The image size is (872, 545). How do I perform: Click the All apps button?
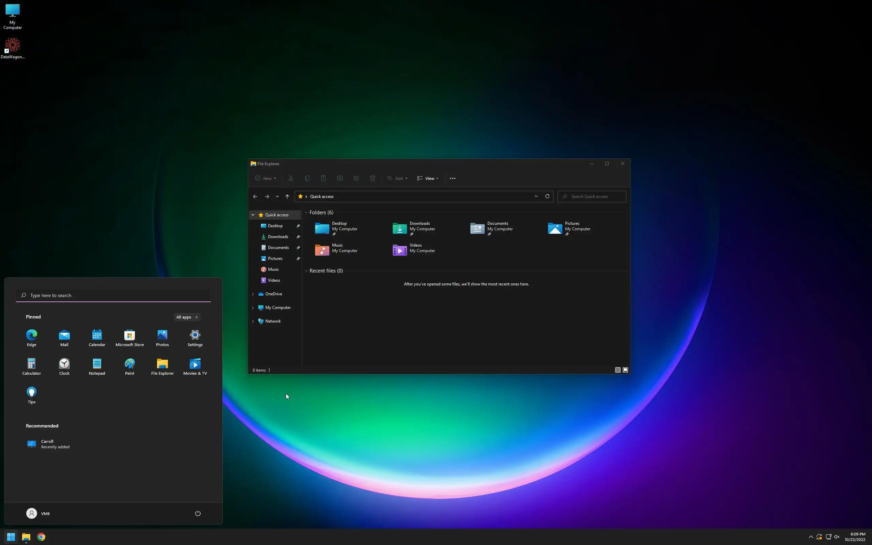tap(187, 317)
